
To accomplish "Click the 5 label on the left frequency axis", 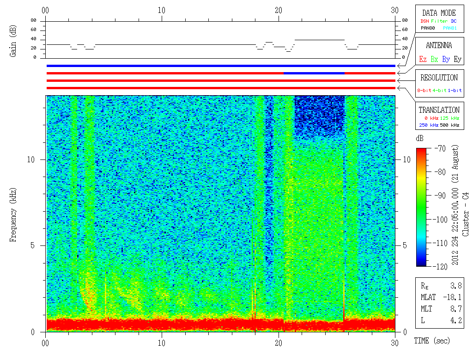I will [33, 246].
